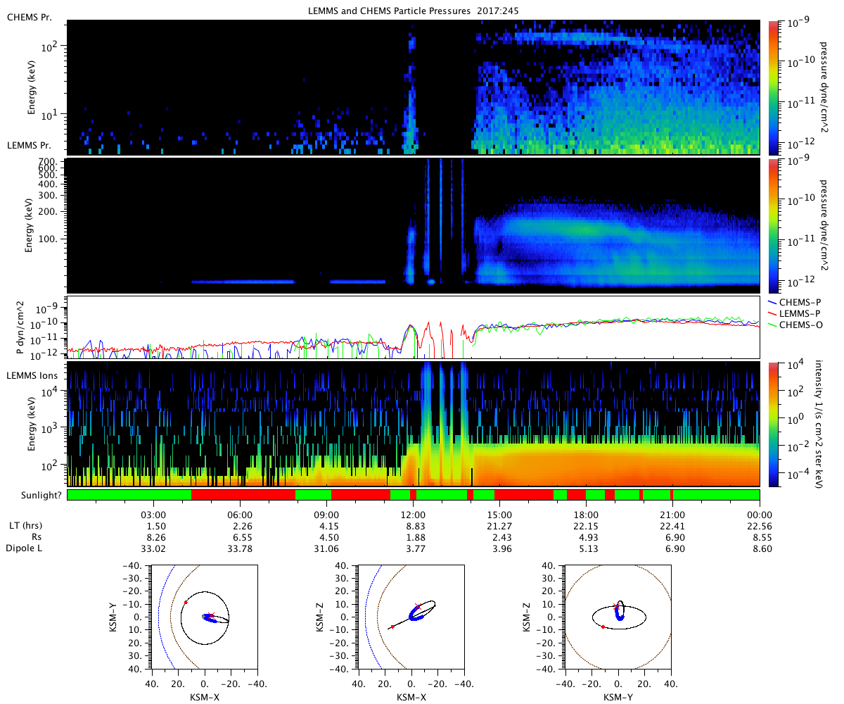Image resolution: width=844 pixels, height=704 pixels.
Task: Click the Rs value 8.26
Action: (x=155, y=537)
